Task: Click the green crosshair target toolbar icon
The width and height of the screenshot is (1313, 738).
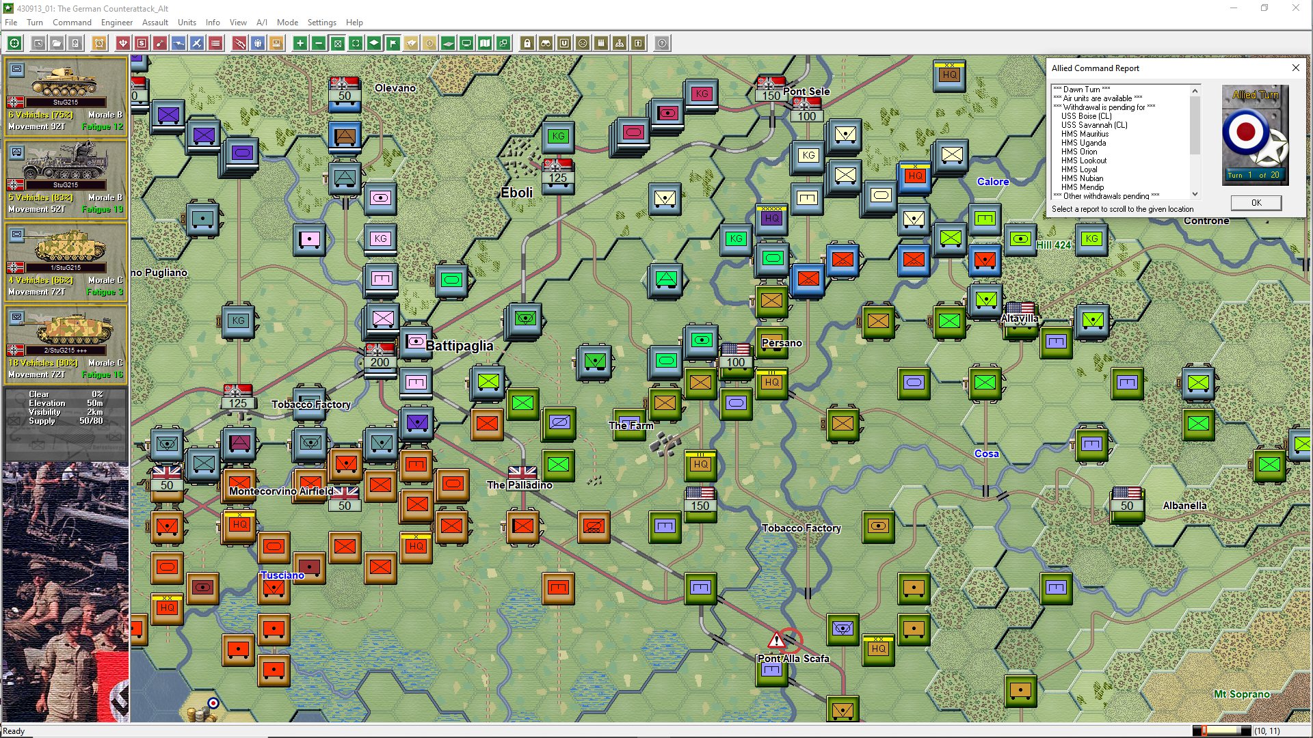Action: pyautogui.click(x=14, y=43)
